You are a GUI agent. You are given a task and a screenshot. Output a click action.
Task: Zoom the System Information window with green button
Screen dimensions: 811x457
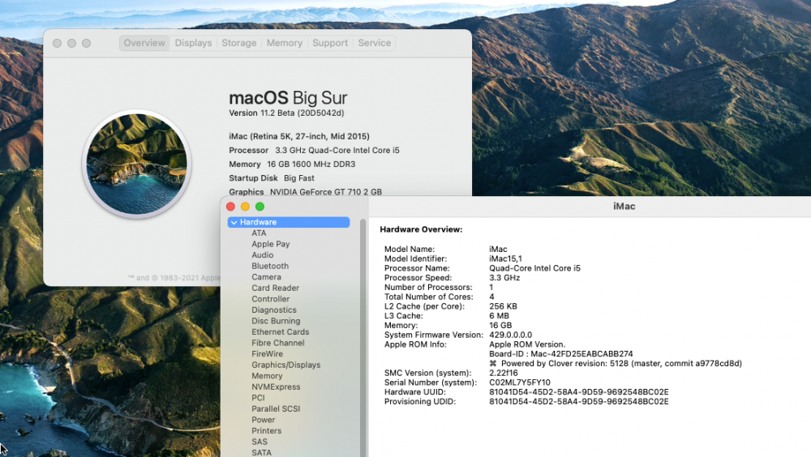260,207
